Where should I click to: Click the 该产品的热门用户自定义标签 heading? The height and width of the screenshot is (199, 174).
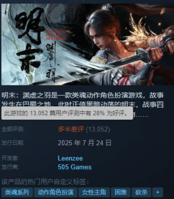[x=45, y=182]
